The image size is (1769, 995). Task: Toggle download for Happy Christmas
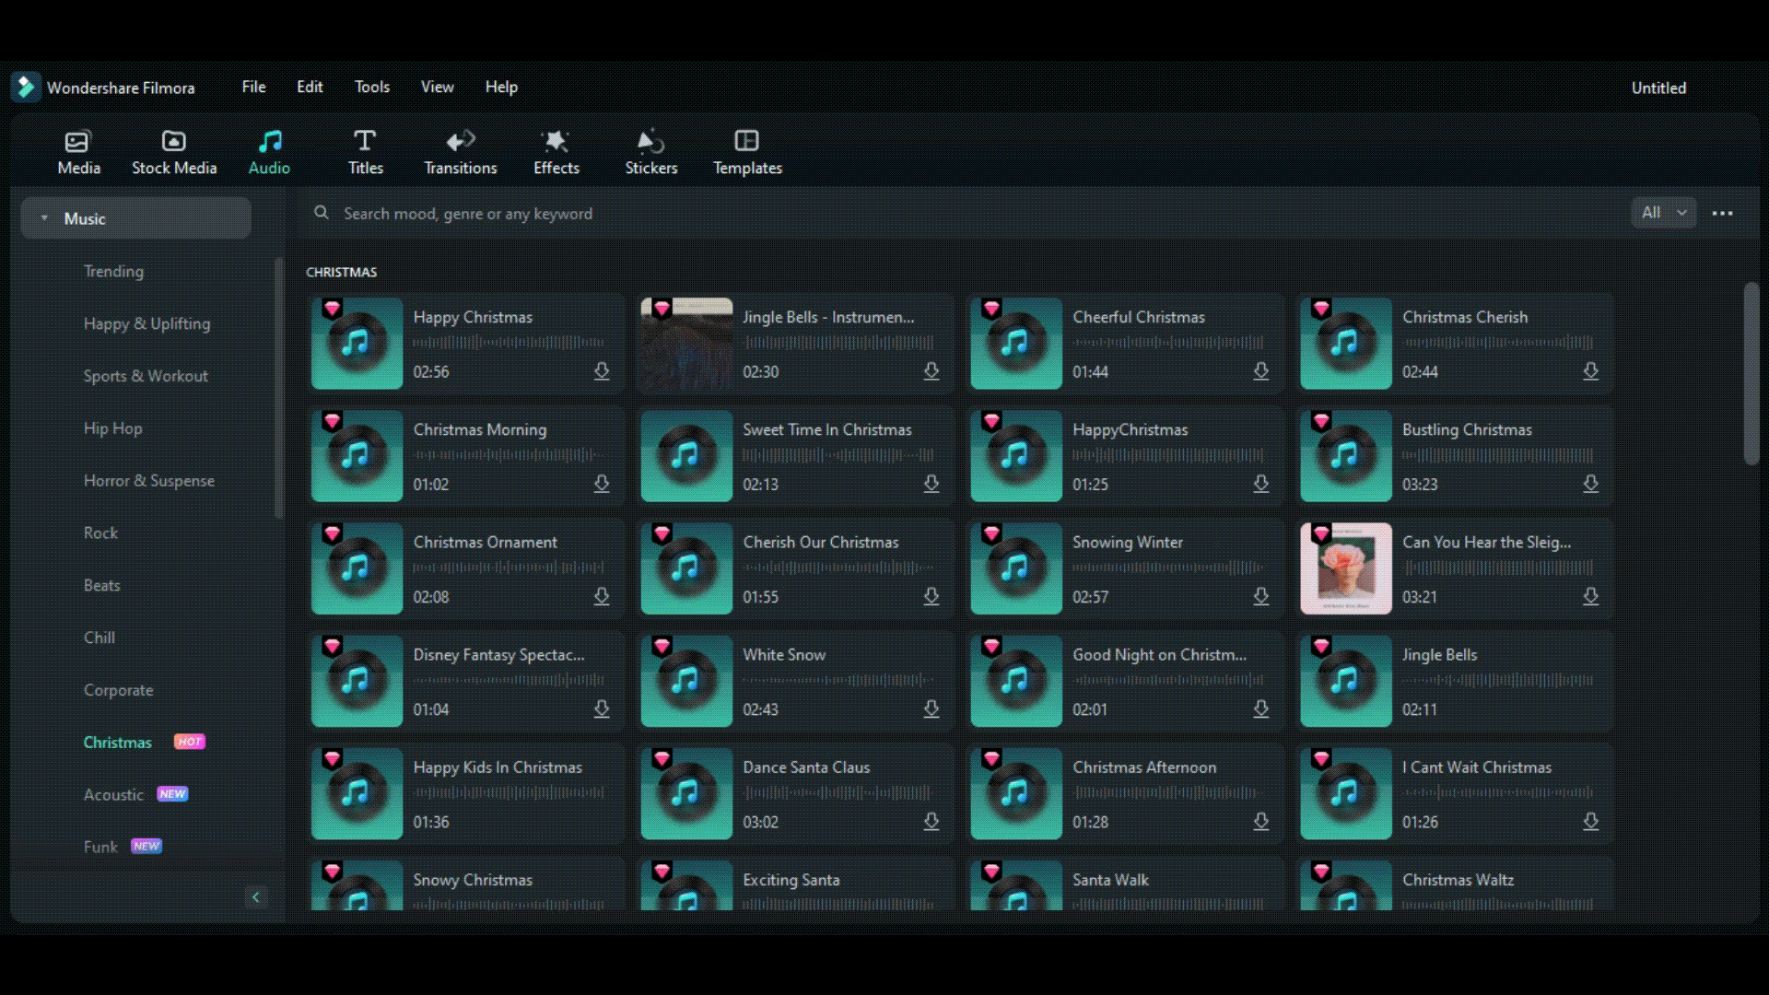click(603, 372)
